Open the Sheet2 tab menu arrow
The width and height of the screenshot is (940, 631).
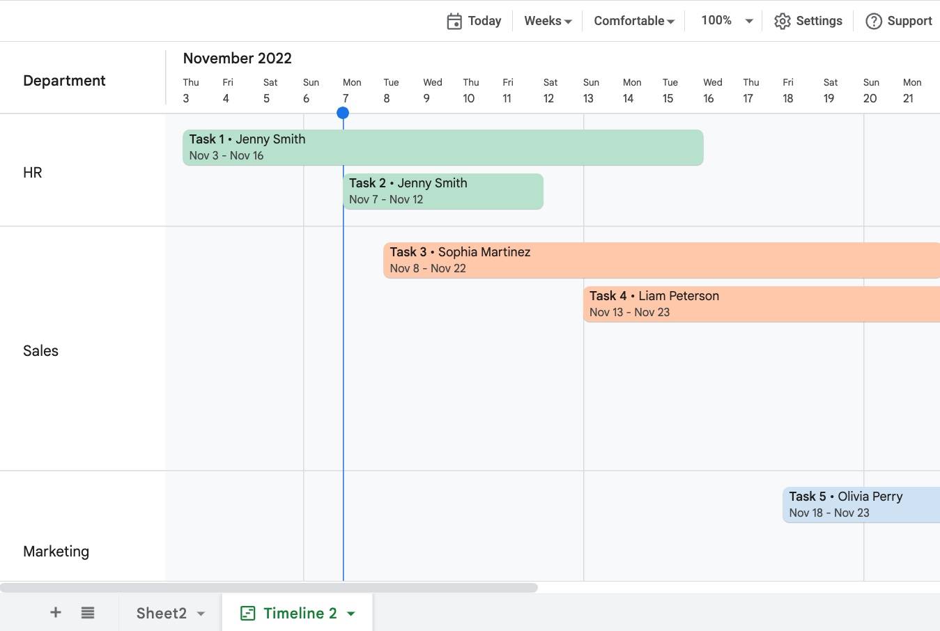pos(201,613)
